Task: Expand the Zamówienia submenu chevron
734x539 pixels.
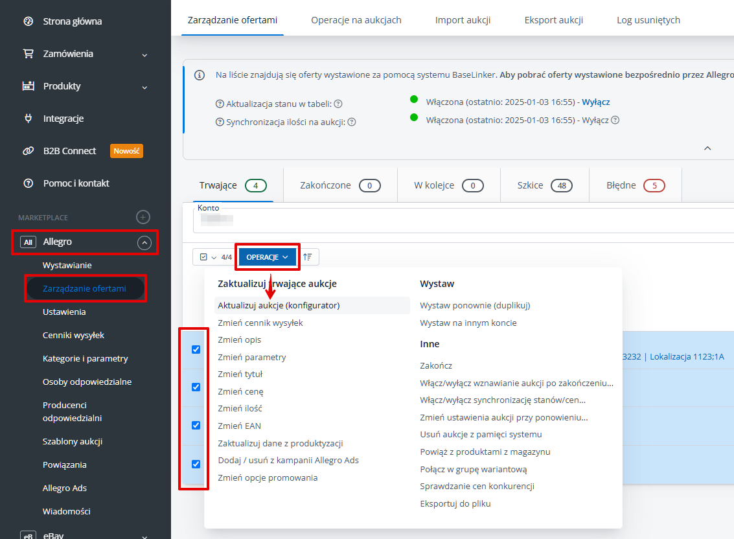Action: [144, 55]
